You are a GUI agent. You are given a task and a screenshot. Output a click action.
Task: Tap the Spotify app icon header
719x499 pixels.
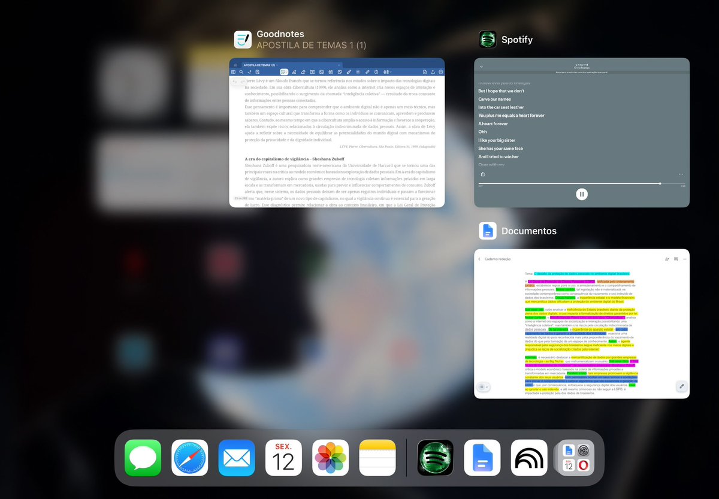(x=488, y=40)
